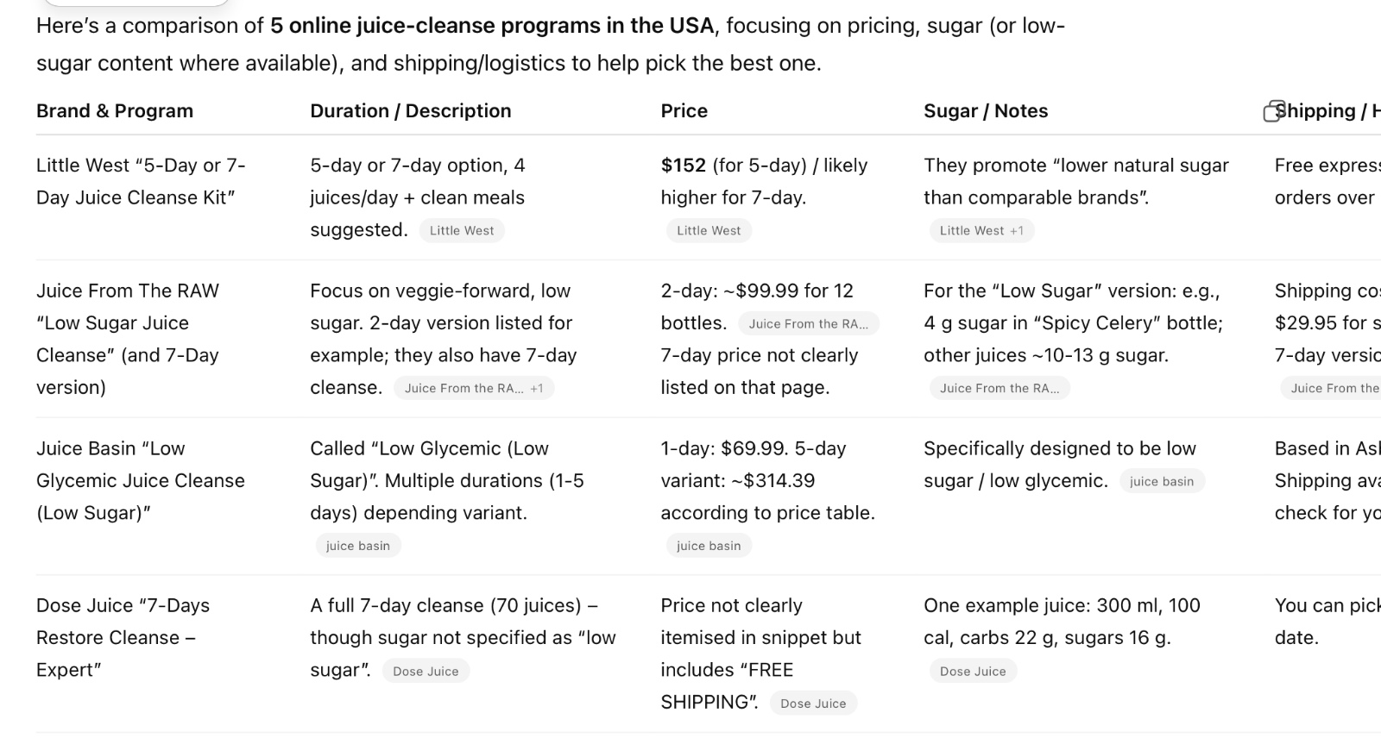This screenshot has width=1381, height=738.
Task: Open juice basin chip below "depending variant."
Action: [x=358, y=547]
